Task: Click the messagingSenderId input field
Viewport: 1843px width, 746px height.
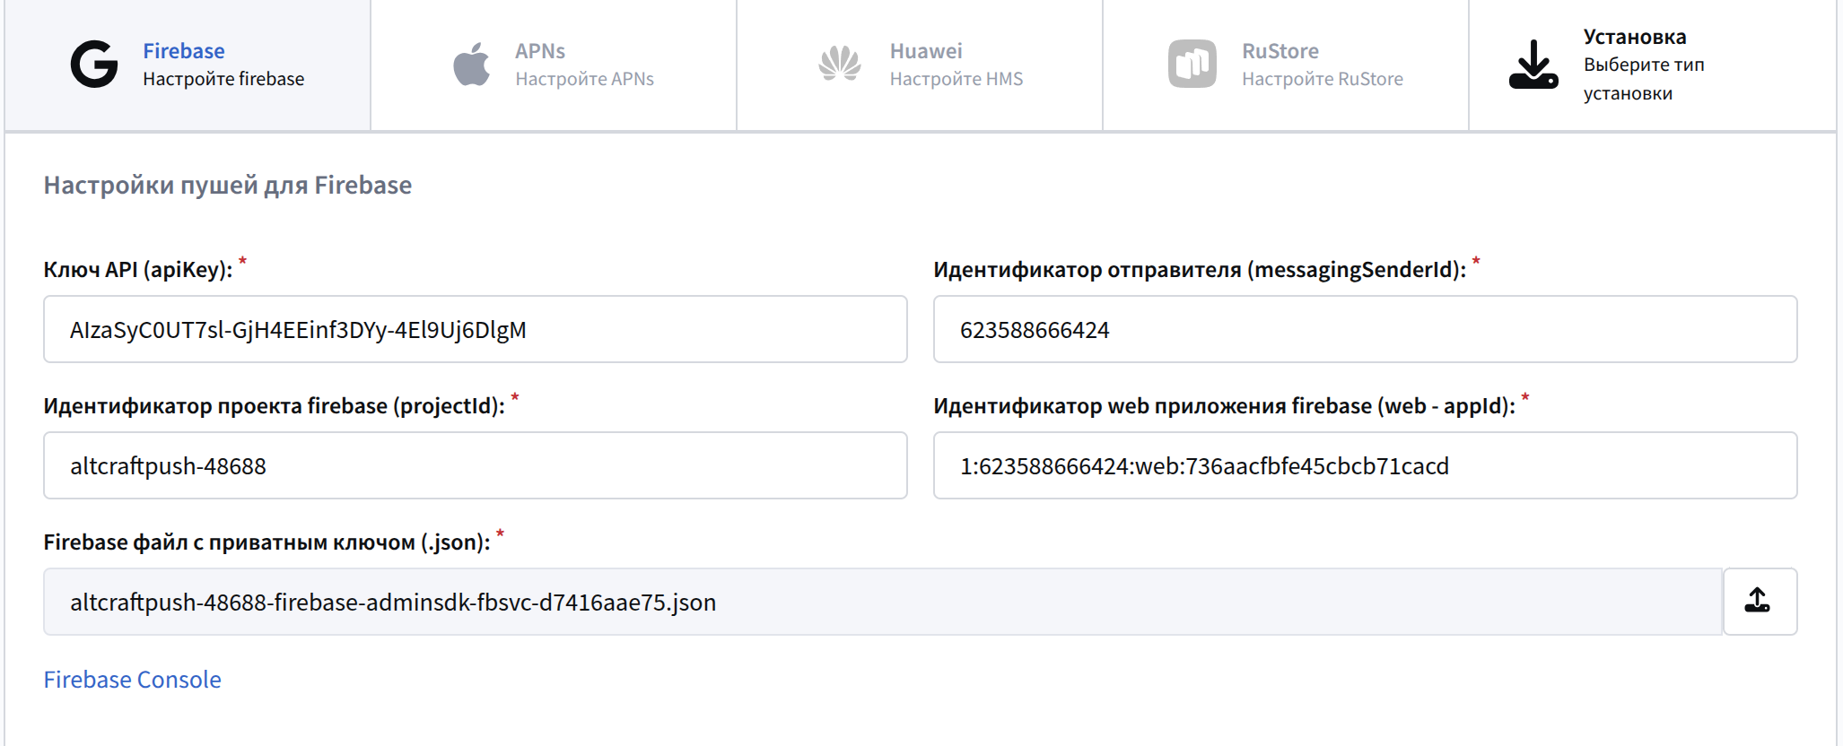Action: click(x=1366, y=329)
